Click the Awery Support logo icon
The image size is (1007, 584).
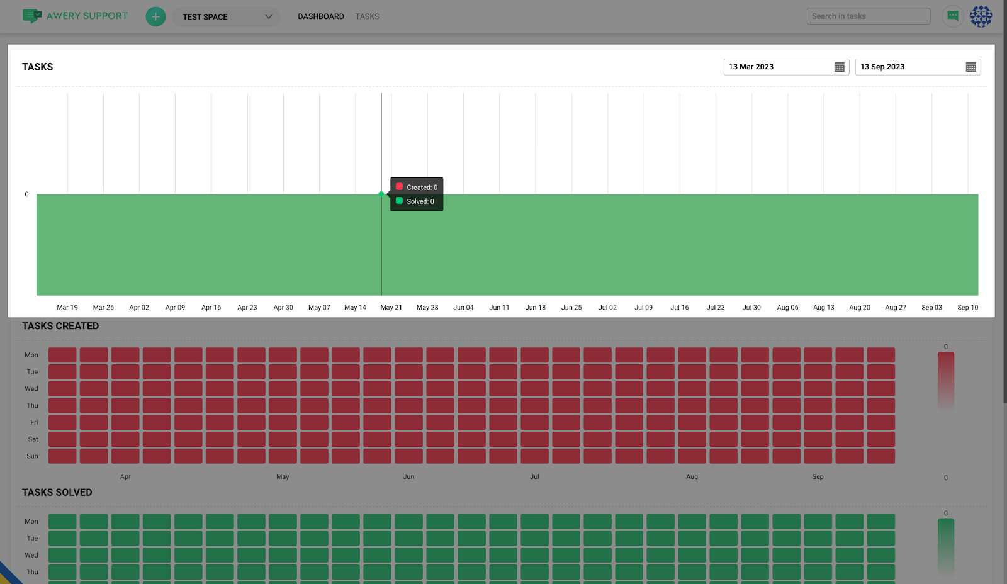(x=31, y=16)
